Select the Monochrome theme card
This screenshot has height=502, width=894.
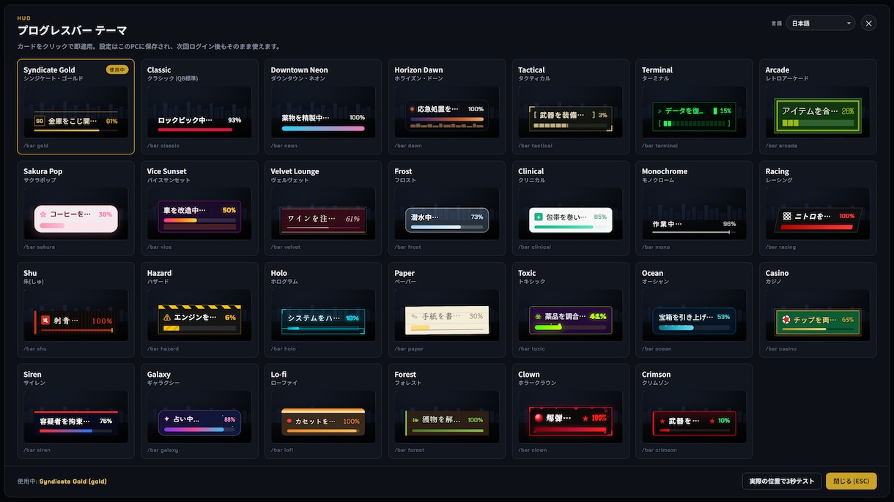[695, 208]
